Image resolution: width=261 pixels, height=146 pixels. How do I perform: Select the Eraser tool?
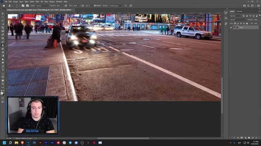tap(3, 52)
